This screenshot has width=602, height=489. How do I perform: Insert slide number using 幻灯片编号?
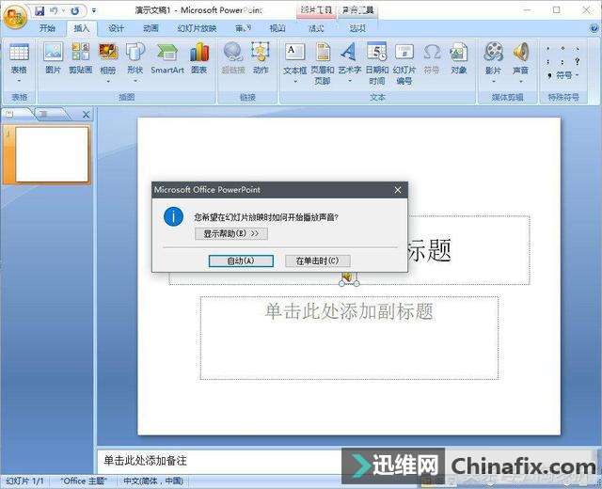pos(404,63)
